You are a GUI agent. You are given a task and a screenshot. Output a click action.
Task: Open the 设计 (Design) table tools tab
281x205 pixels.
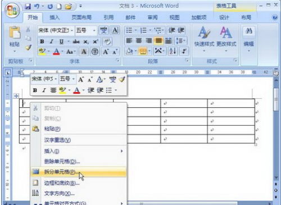224,17
